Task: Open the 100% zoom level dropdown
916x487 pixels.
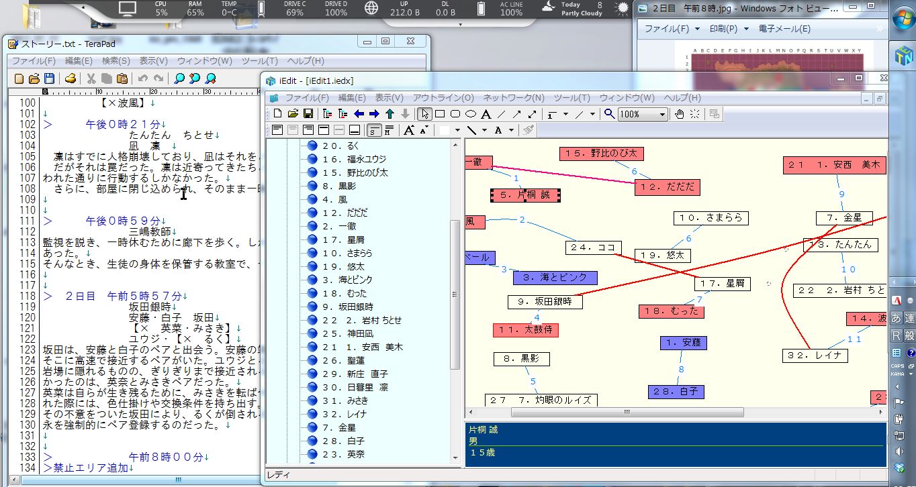Action: [x=663, y=115]
